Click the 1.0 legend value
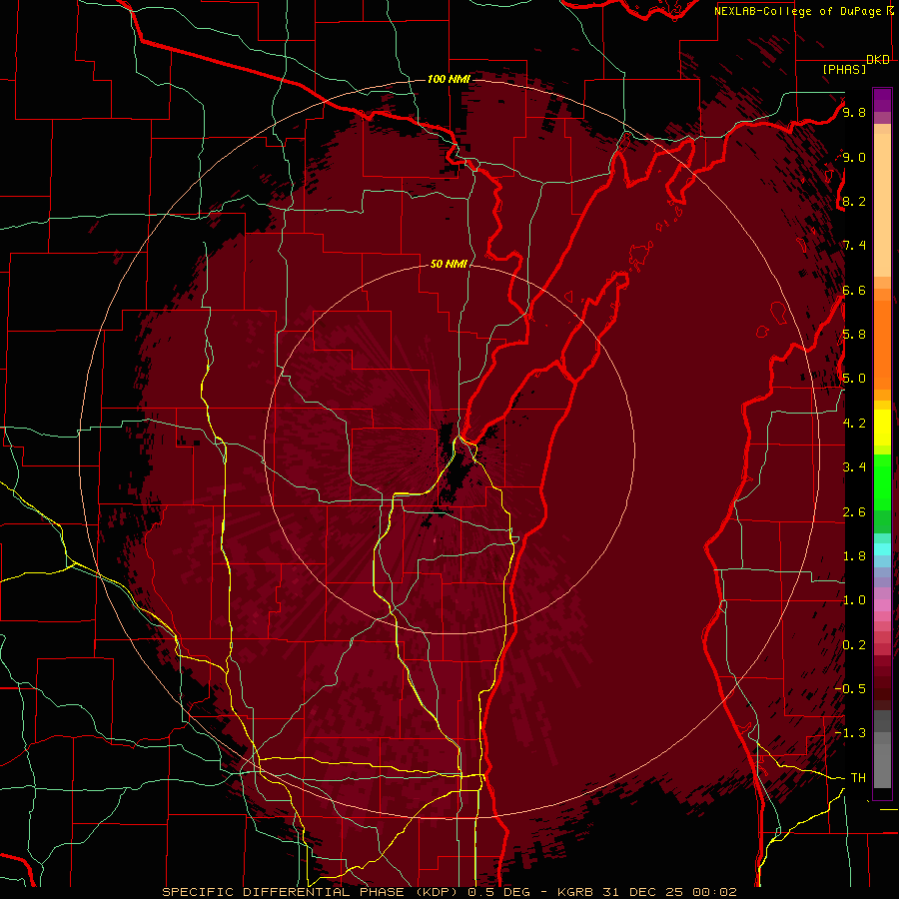 click(x=854, y=600)
